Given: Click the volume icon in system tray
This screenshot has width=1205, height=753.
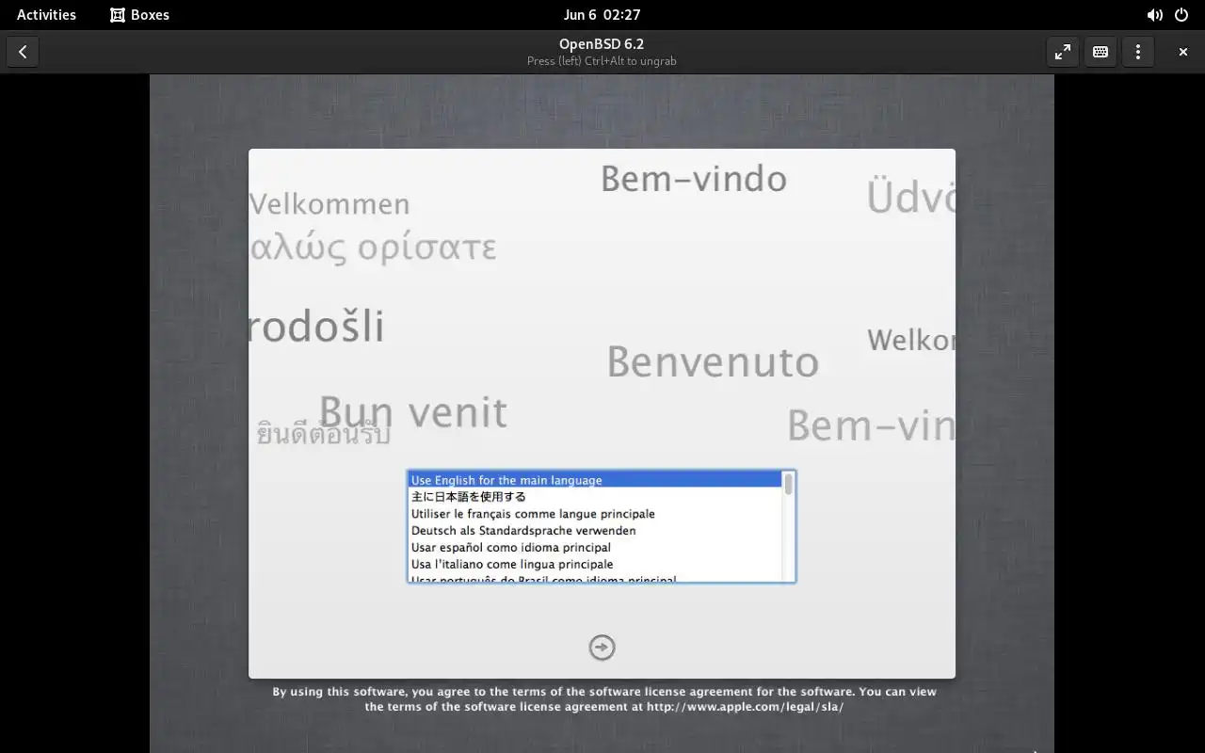Looking at the screenshot, I should (x=1154, y=15).
